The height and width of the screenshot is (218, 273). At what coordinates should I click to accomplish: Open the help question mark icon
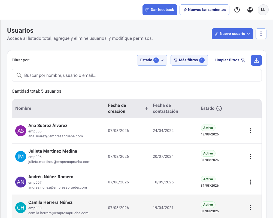point(237,10)
